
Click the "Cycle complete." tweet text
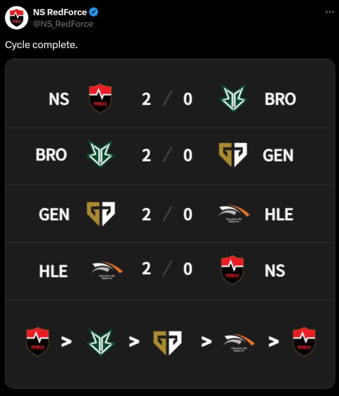[x=41, y=45]
